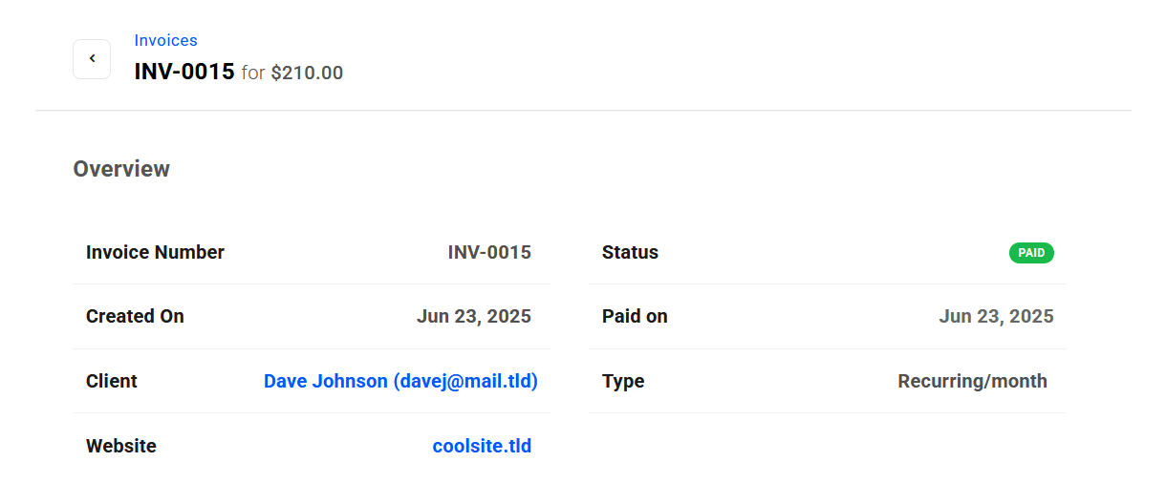Open the Invoices breadcrumb link

pos(165,40)
